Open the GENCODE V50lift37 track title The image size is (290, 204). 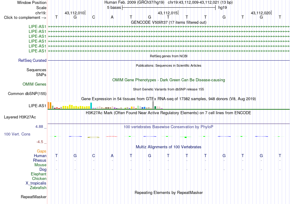[x=169, y=22]
